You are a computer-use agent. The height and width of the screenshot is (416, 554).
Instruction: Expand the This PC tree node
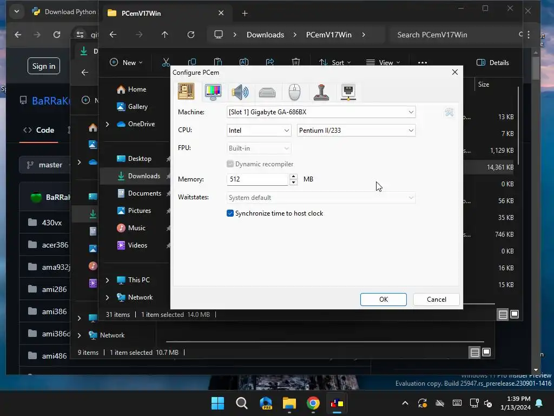coord(108,280)
